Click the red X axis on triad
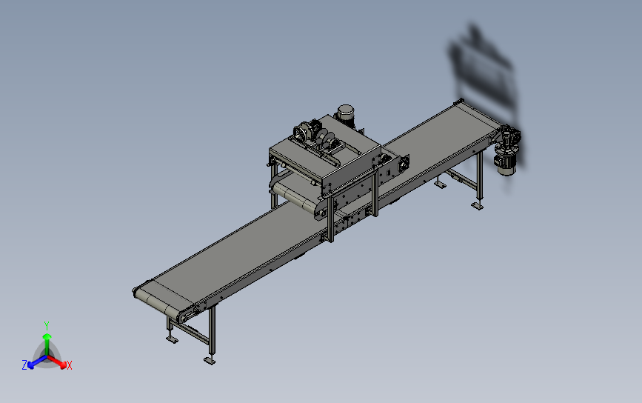The width and height of the screenshot is (642, 403). [57, 362]
